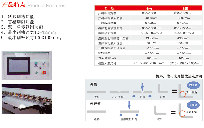Click the red emergency stop button on panel photo
This screenshot has width=204, height=128.
point(44,73)
